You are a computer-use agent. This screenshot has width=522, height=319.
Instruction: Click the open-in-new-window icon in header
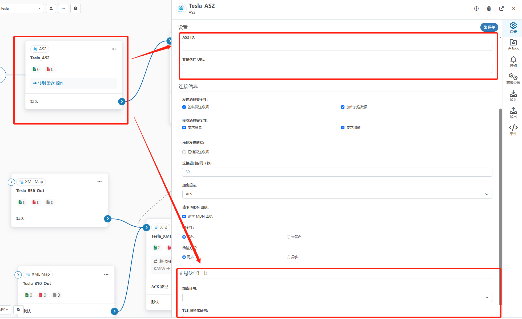coord(501,9)
